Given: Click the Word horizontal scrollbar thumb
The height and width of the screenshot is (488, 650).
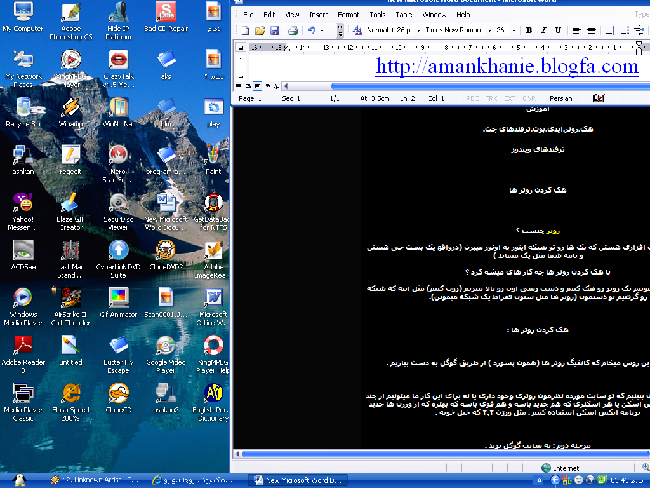Looking at the screenshot, I should (491, 86).
